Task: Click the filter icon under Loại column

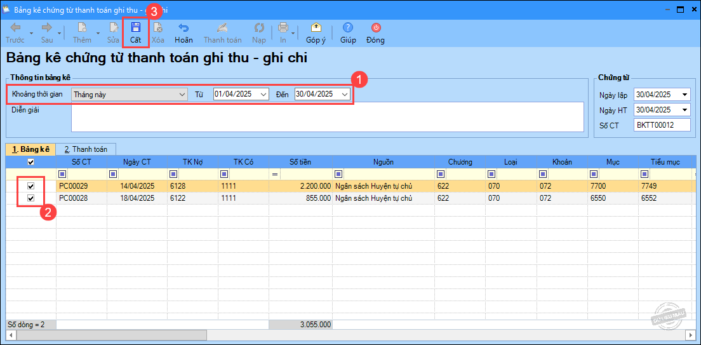Action: 492,173
